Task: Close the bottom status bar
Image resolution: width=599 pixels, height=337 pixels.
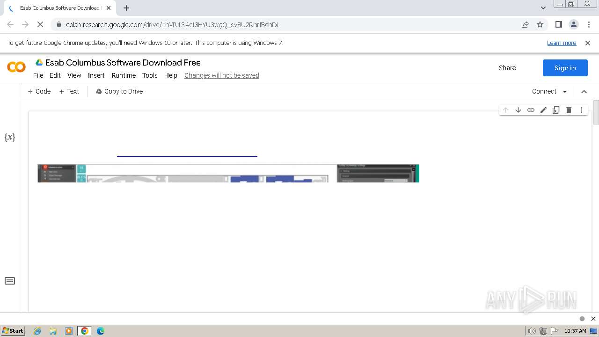Action: [593, 319]
